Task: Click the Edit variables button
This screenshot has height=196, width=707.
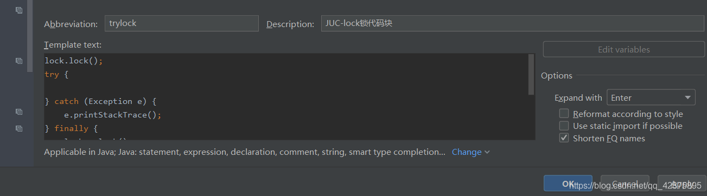Action: pyautogui.click(x=623, y=49)
